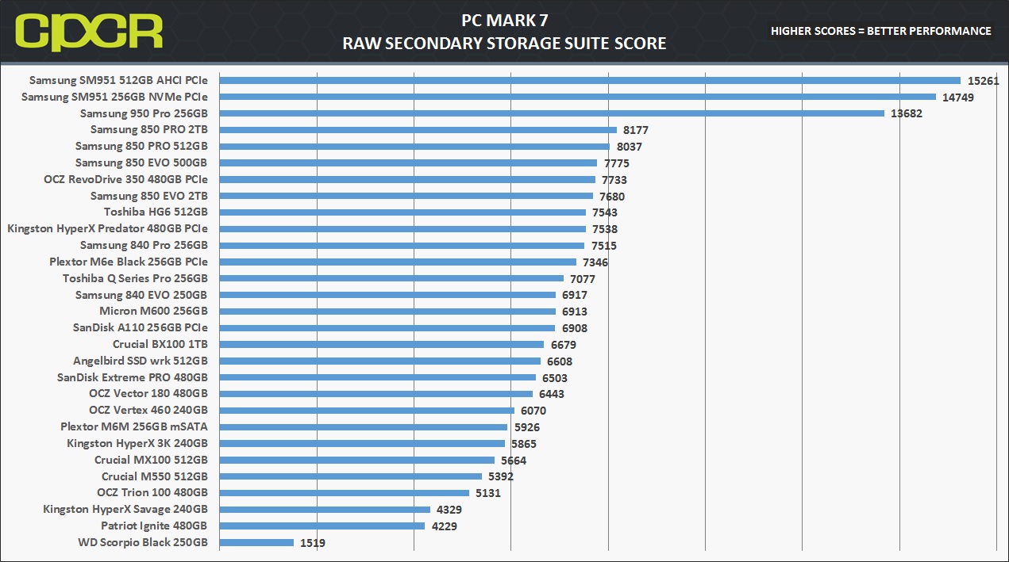Select the 'Kingston HyperX Savage 240GB' label

(x=125, y=509)
